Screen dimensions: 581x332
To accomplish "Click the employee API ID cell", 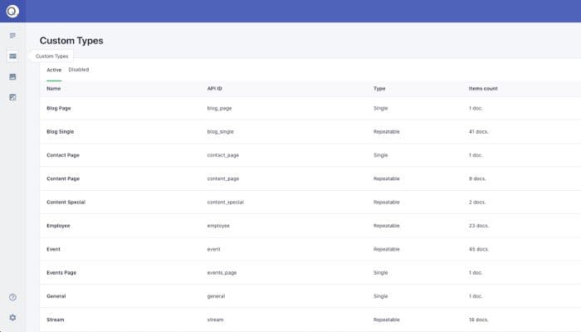I will click(x=218, y=226).
